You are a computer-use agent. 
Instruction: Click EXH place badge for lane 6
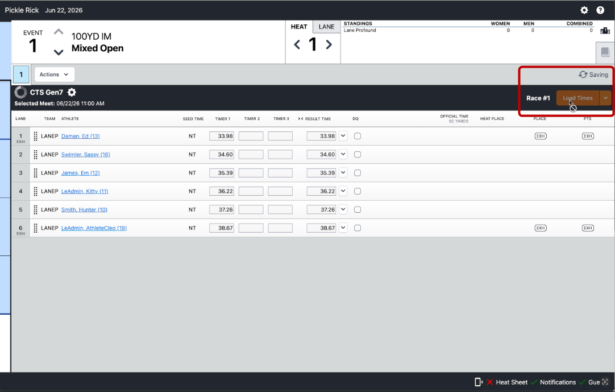tap(541, 228)
